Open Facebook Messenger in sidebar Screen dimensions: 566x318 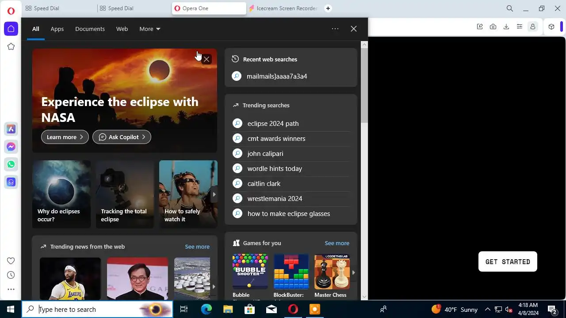[11, 147]
